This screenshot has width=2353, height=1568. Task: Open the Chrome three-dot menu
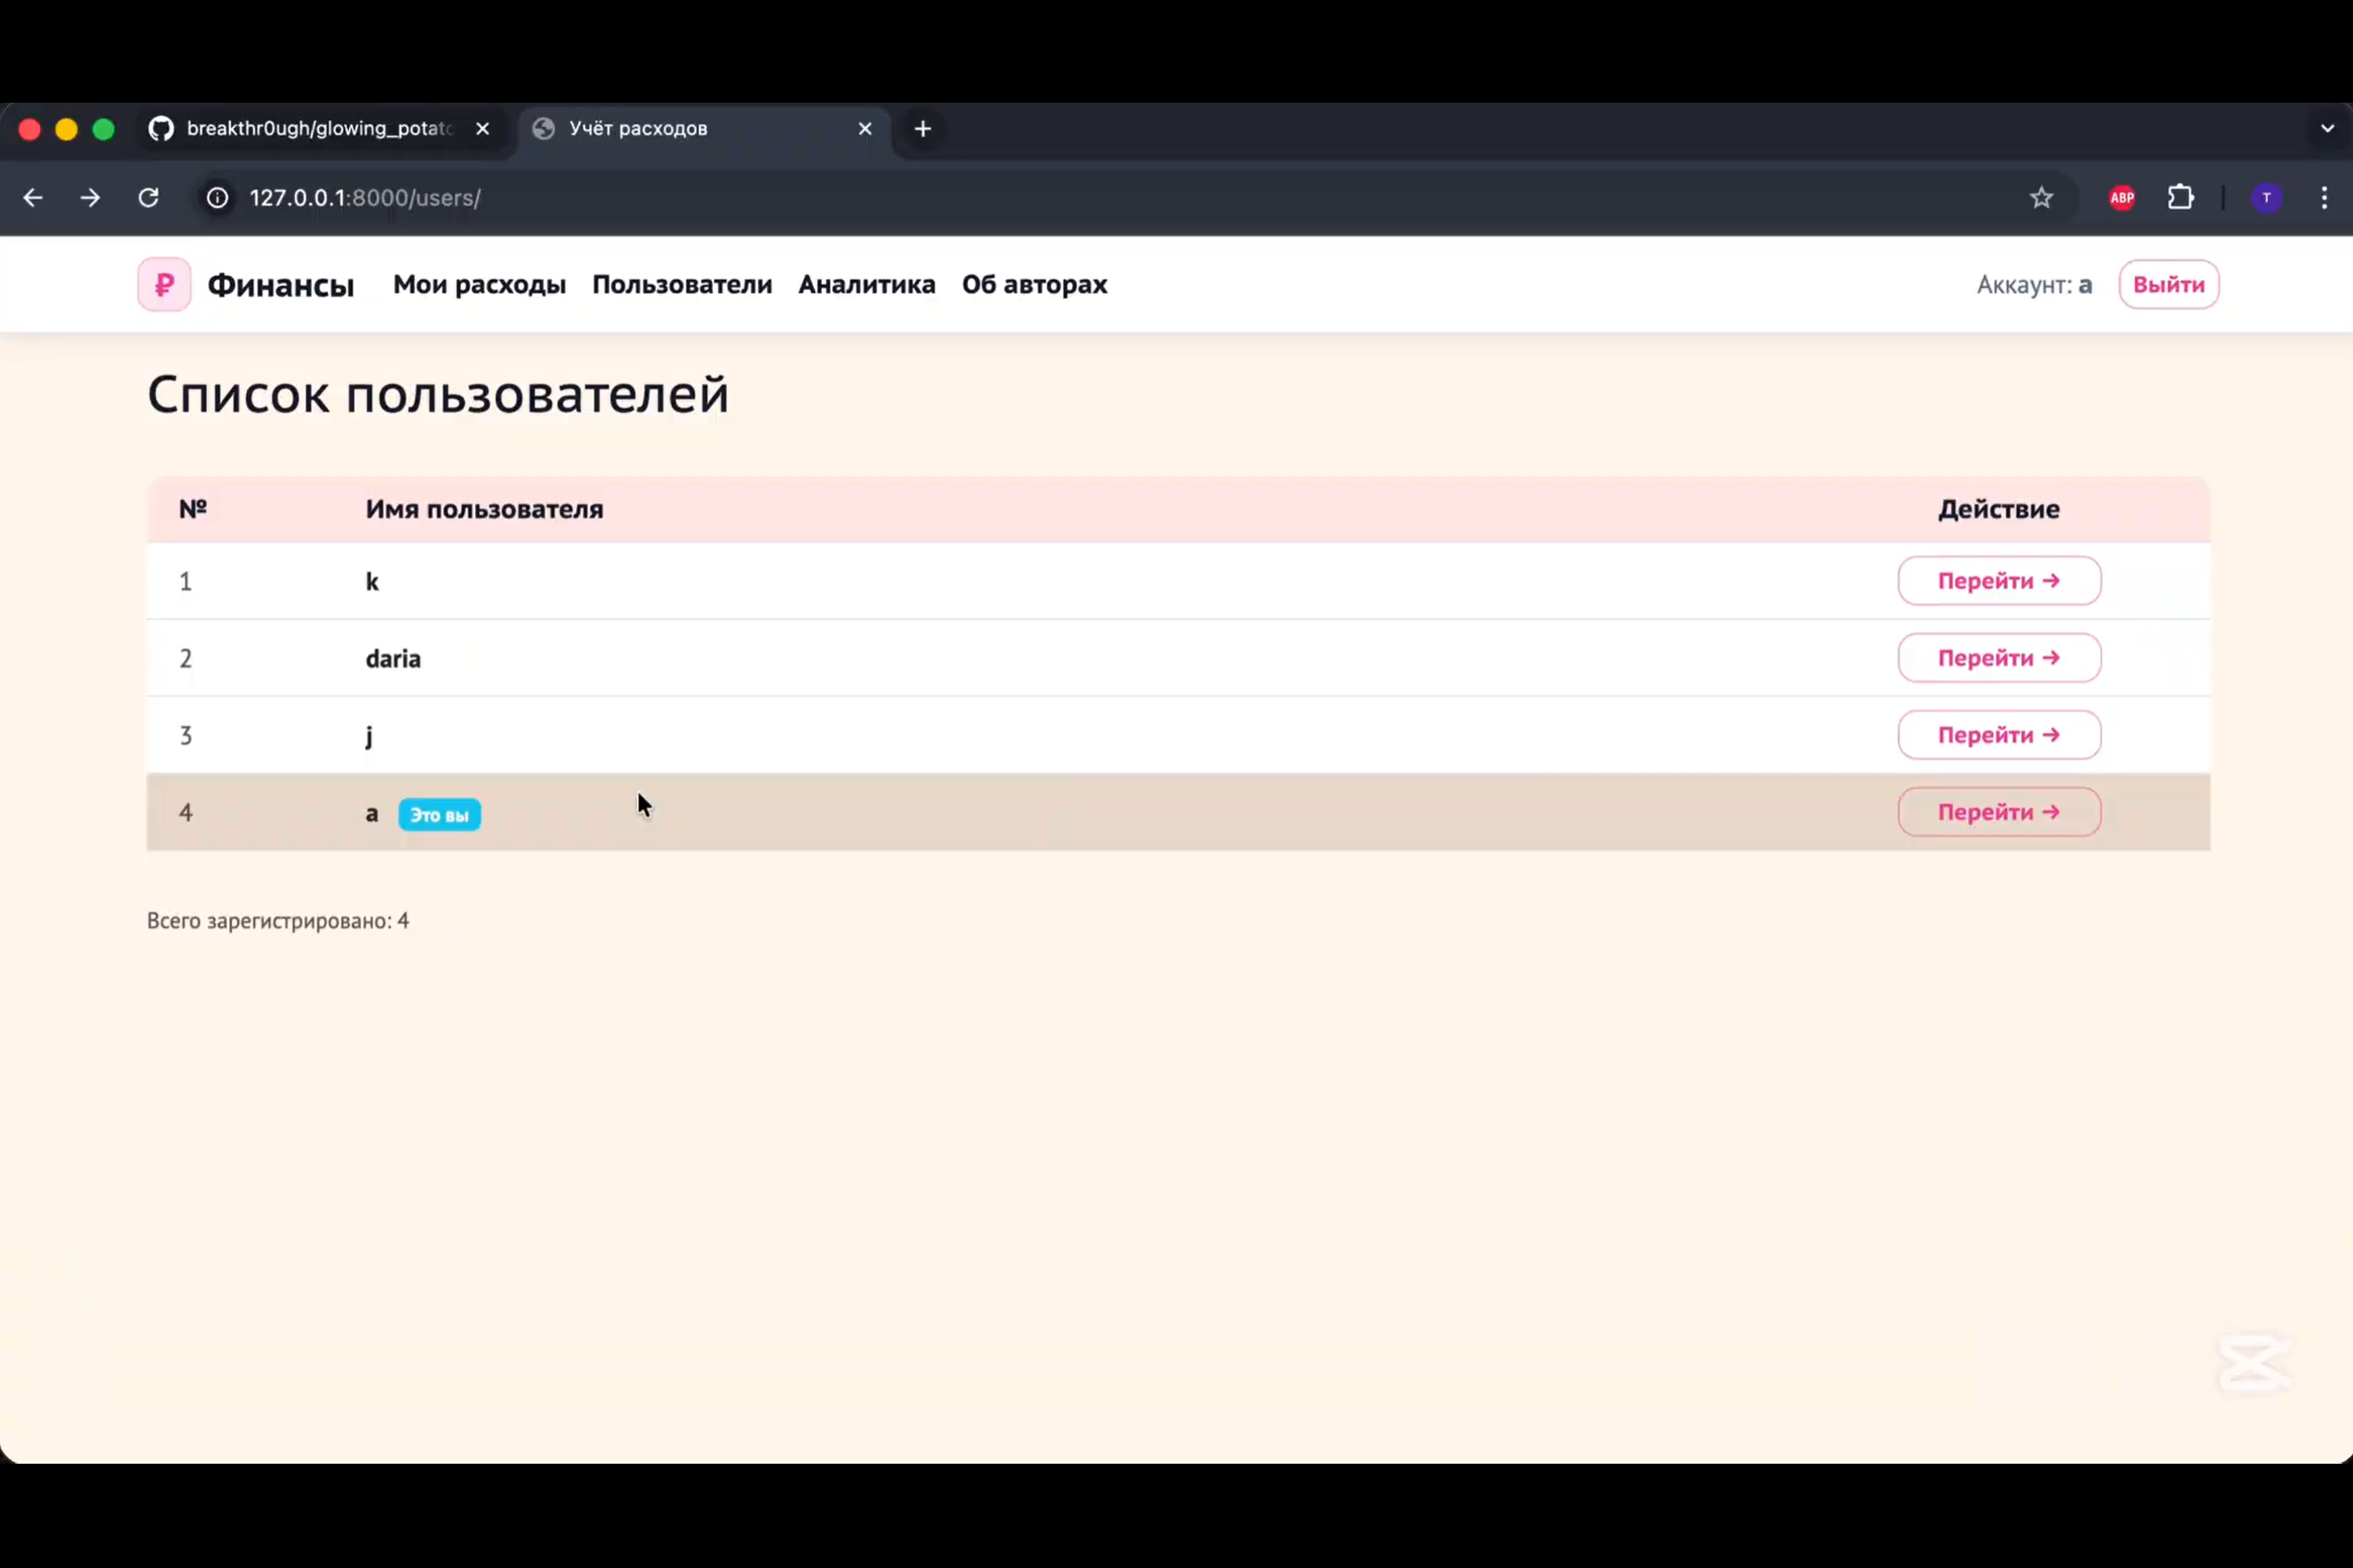coord(2324,198)
